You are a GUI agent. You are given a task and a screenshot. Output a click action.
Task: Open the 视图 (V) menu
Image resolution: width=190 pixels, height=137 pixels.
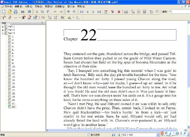coord(49,6)
